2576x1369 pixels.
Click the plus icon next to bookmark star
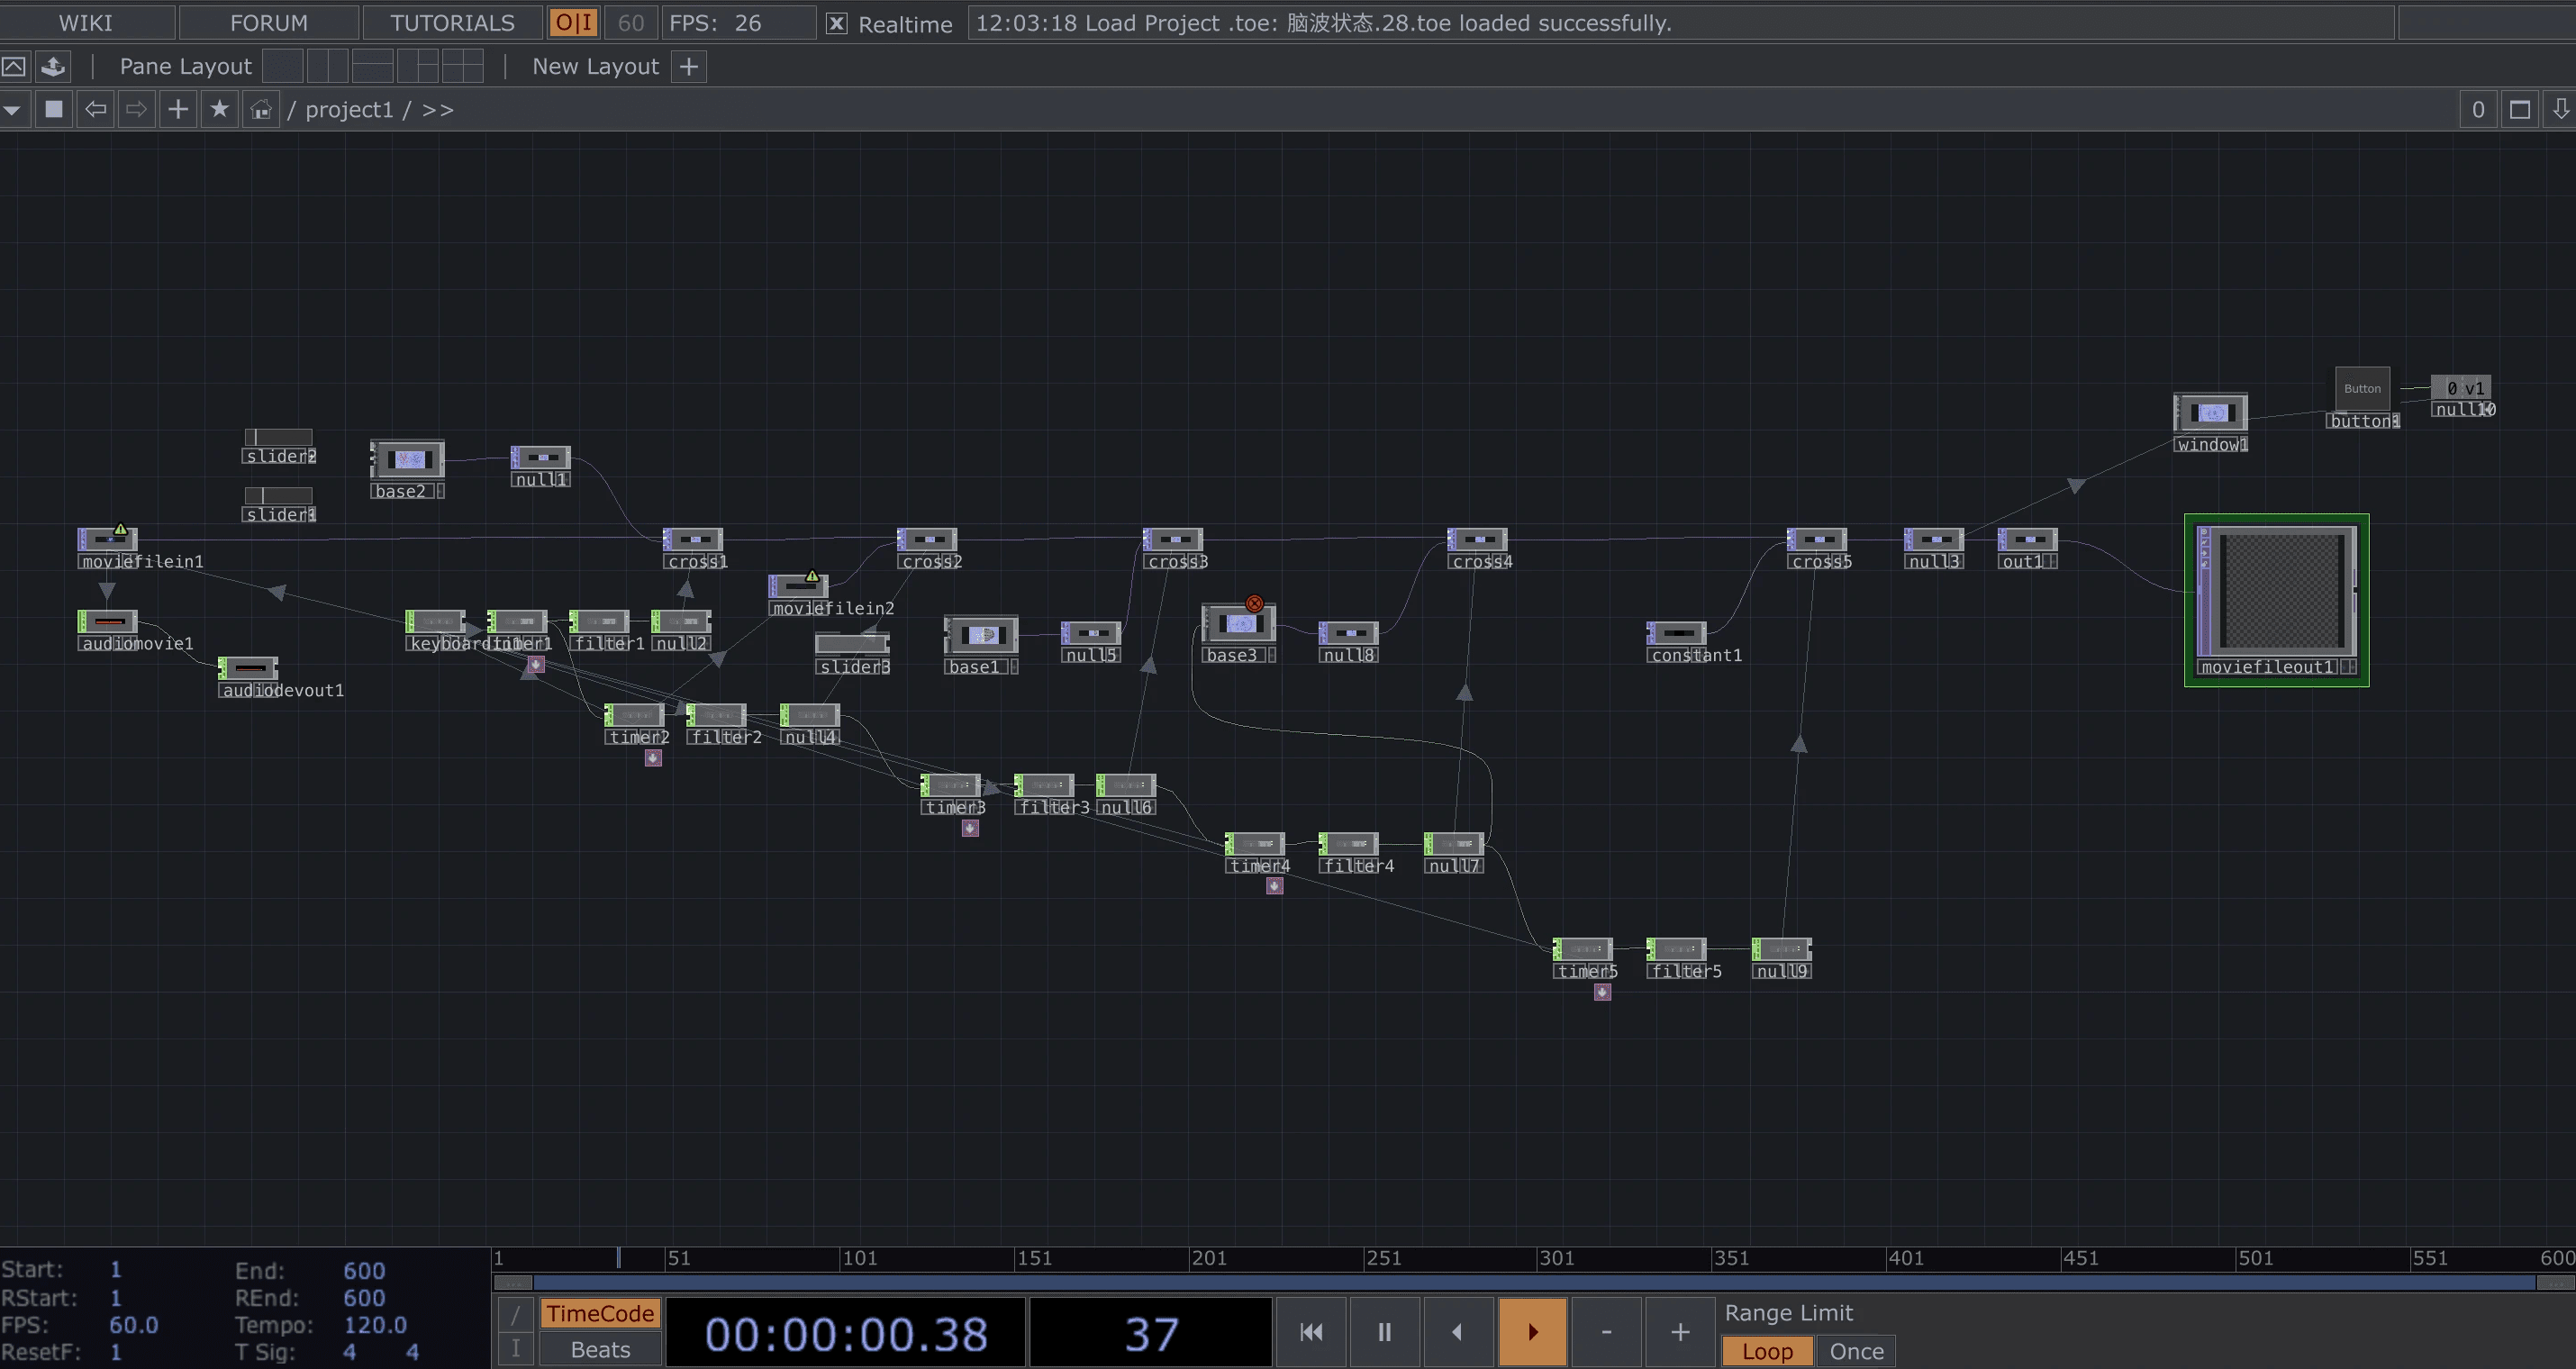[x=178, y=109]
